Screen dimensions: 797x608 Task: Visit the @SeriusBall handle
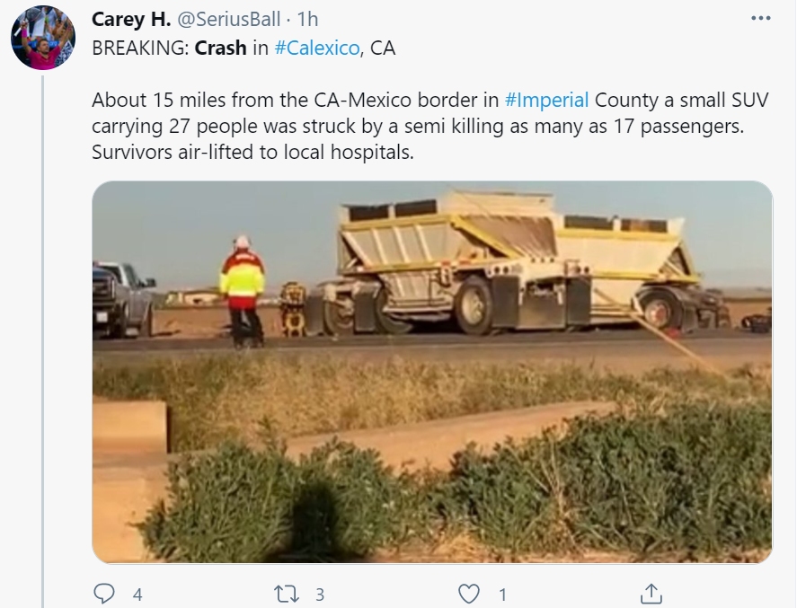pos(228,19)
